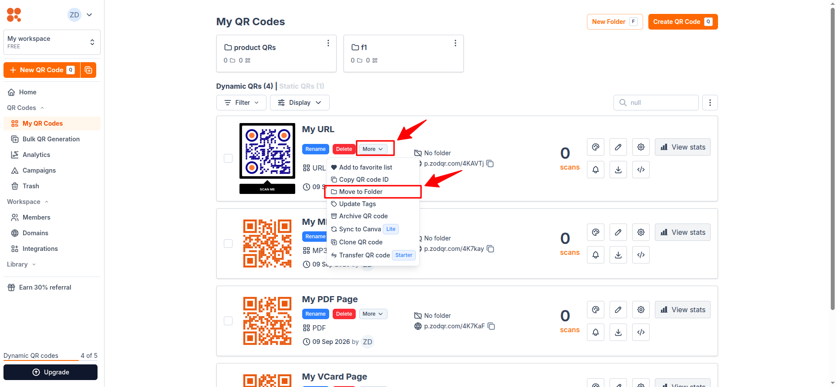Switch to Static QRs (1) tab
The height and width of the screenshot is (387, 836).
(x=302, y=86)
